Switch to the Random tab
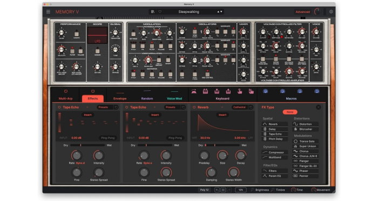The width and height of the screenshot is (378, 201). click(x=147, y=98)
